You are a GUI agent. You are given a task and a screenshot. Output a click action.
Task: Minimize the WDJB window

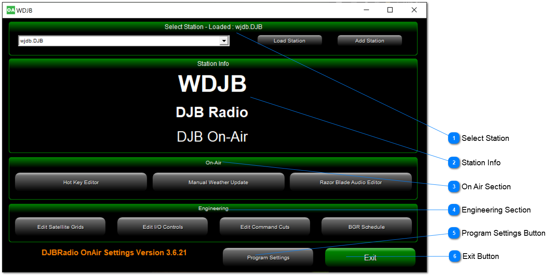coord(366,10)
